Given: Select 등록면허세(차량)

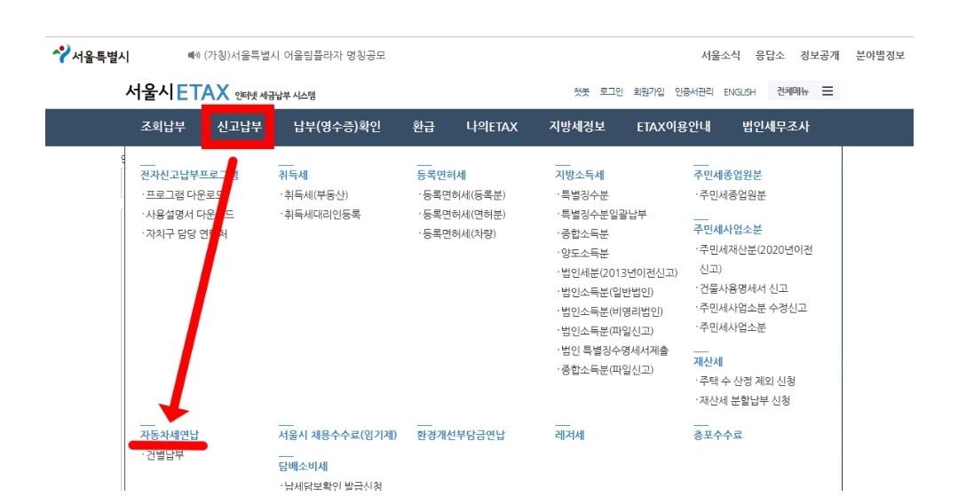Looking at the screenshot, I should [457, 234].
